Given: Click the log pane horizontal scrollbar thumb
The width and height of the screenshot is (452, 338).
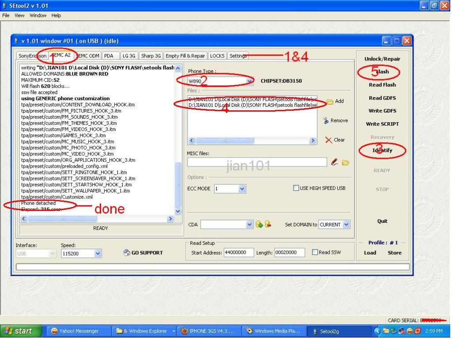Looking at the screenshot, I should click(x=62, y=219).
